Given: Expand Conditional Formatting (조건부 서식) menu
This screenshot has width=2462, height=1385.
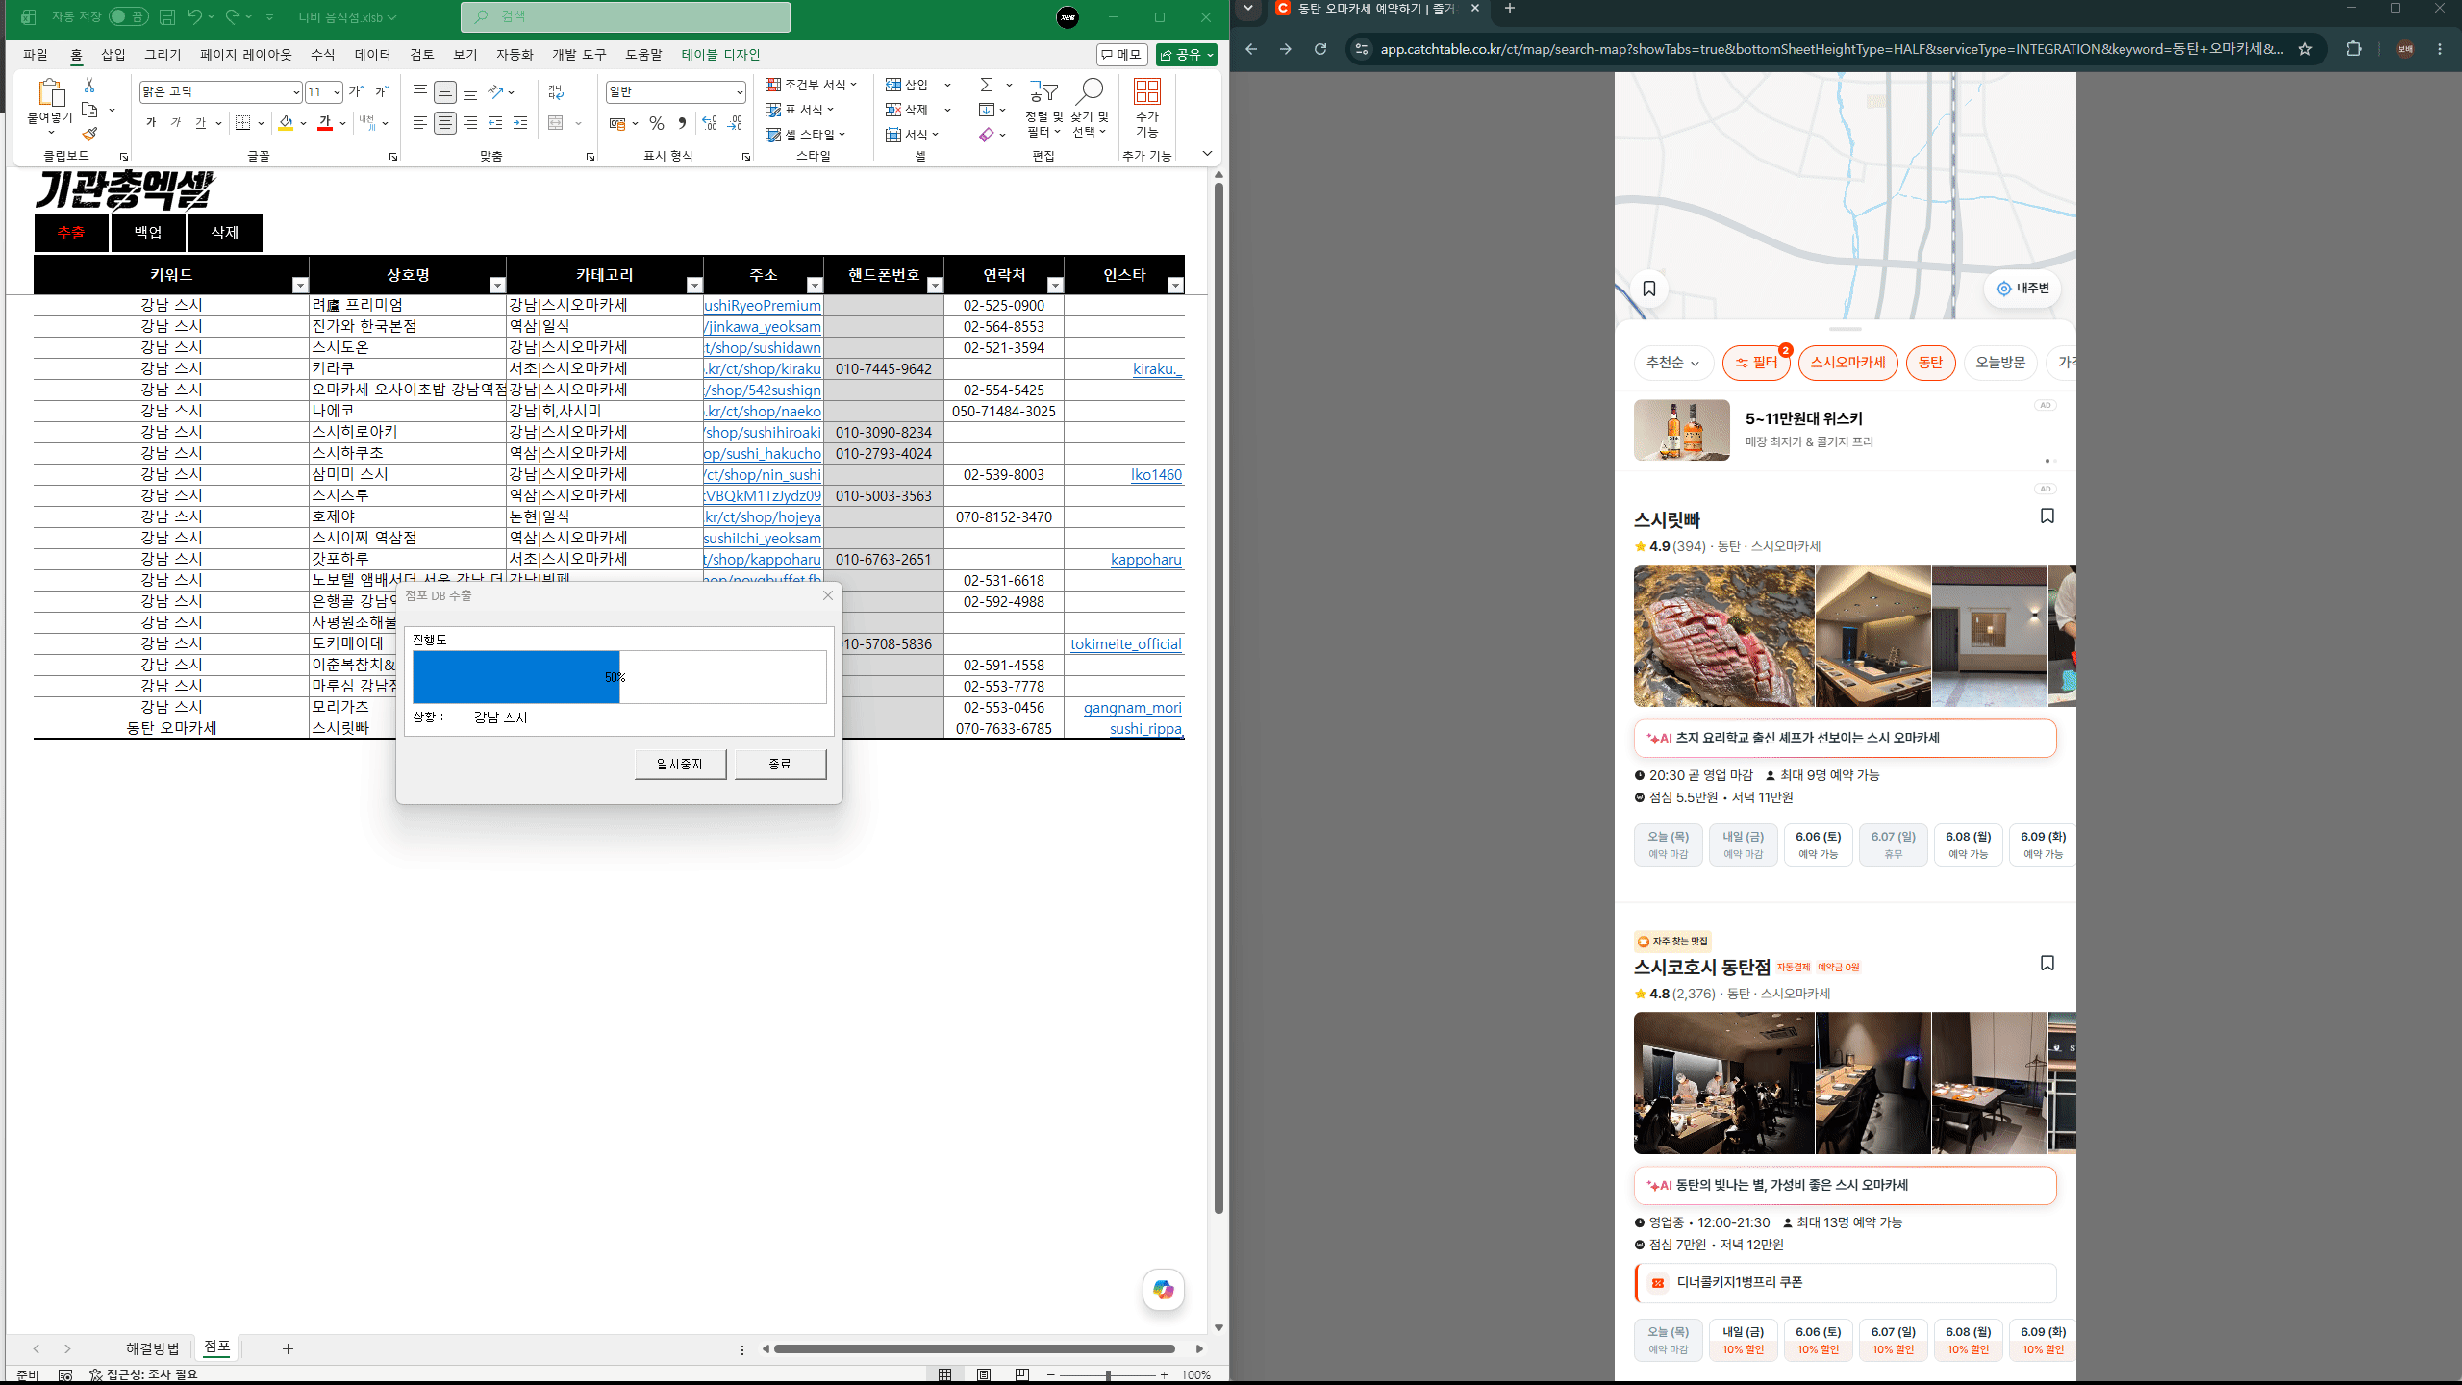Looking at the screenshot, I should 811,85.
